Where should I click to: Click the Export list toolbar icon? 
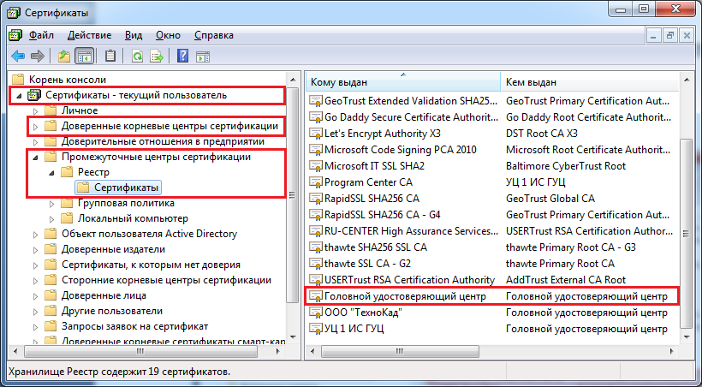[x=157, y=57]
